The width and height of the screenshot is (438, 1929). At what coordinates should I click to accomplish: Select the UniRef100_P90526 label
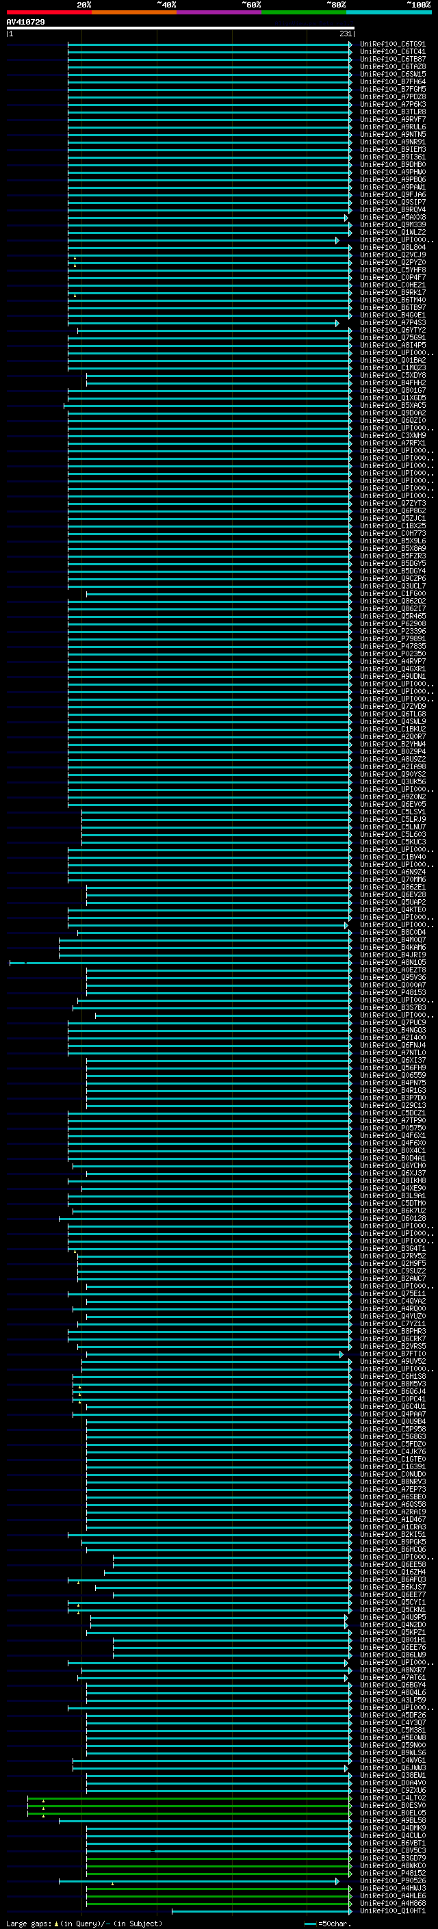[393, 1880]
